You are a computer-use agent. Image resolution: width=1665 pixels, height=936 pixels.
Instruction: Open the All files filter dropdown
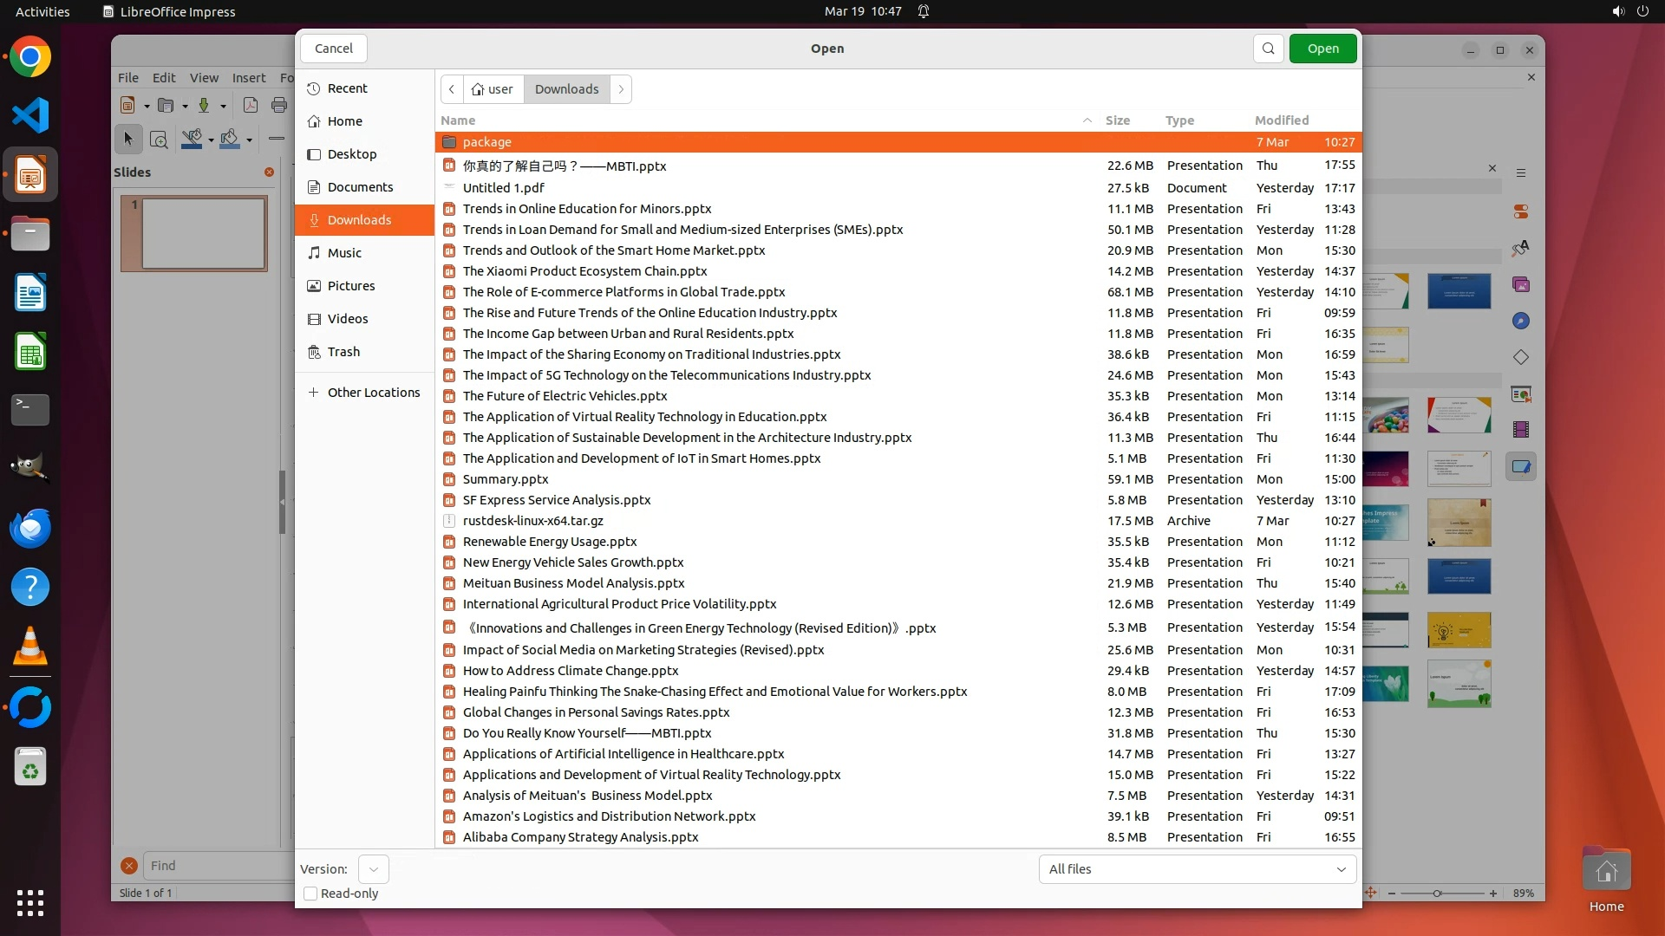pos(1197,869)
